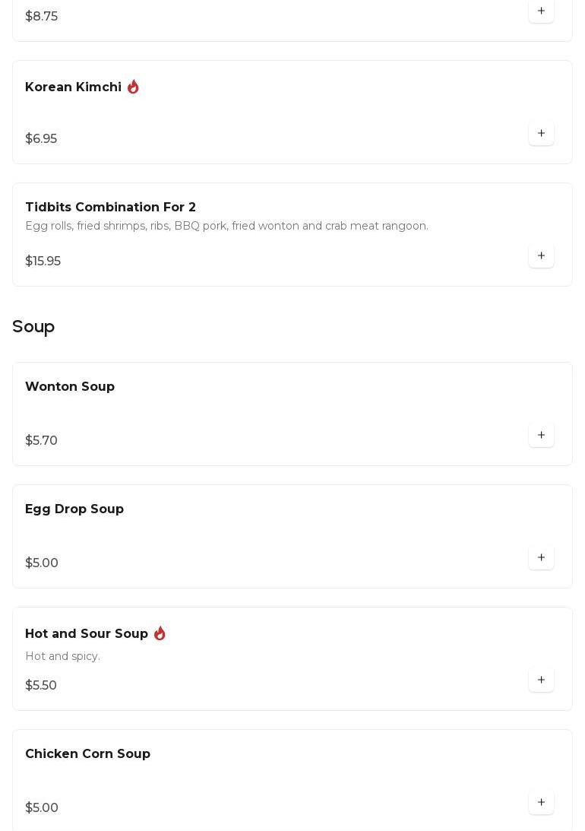Click the Tidbits egg rolls description text
Screen dimensions: 585x831
point(226,227)
